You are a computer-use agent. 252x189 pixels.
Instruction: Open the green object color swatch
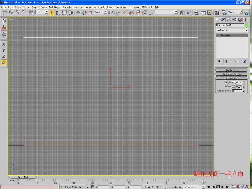246,25
